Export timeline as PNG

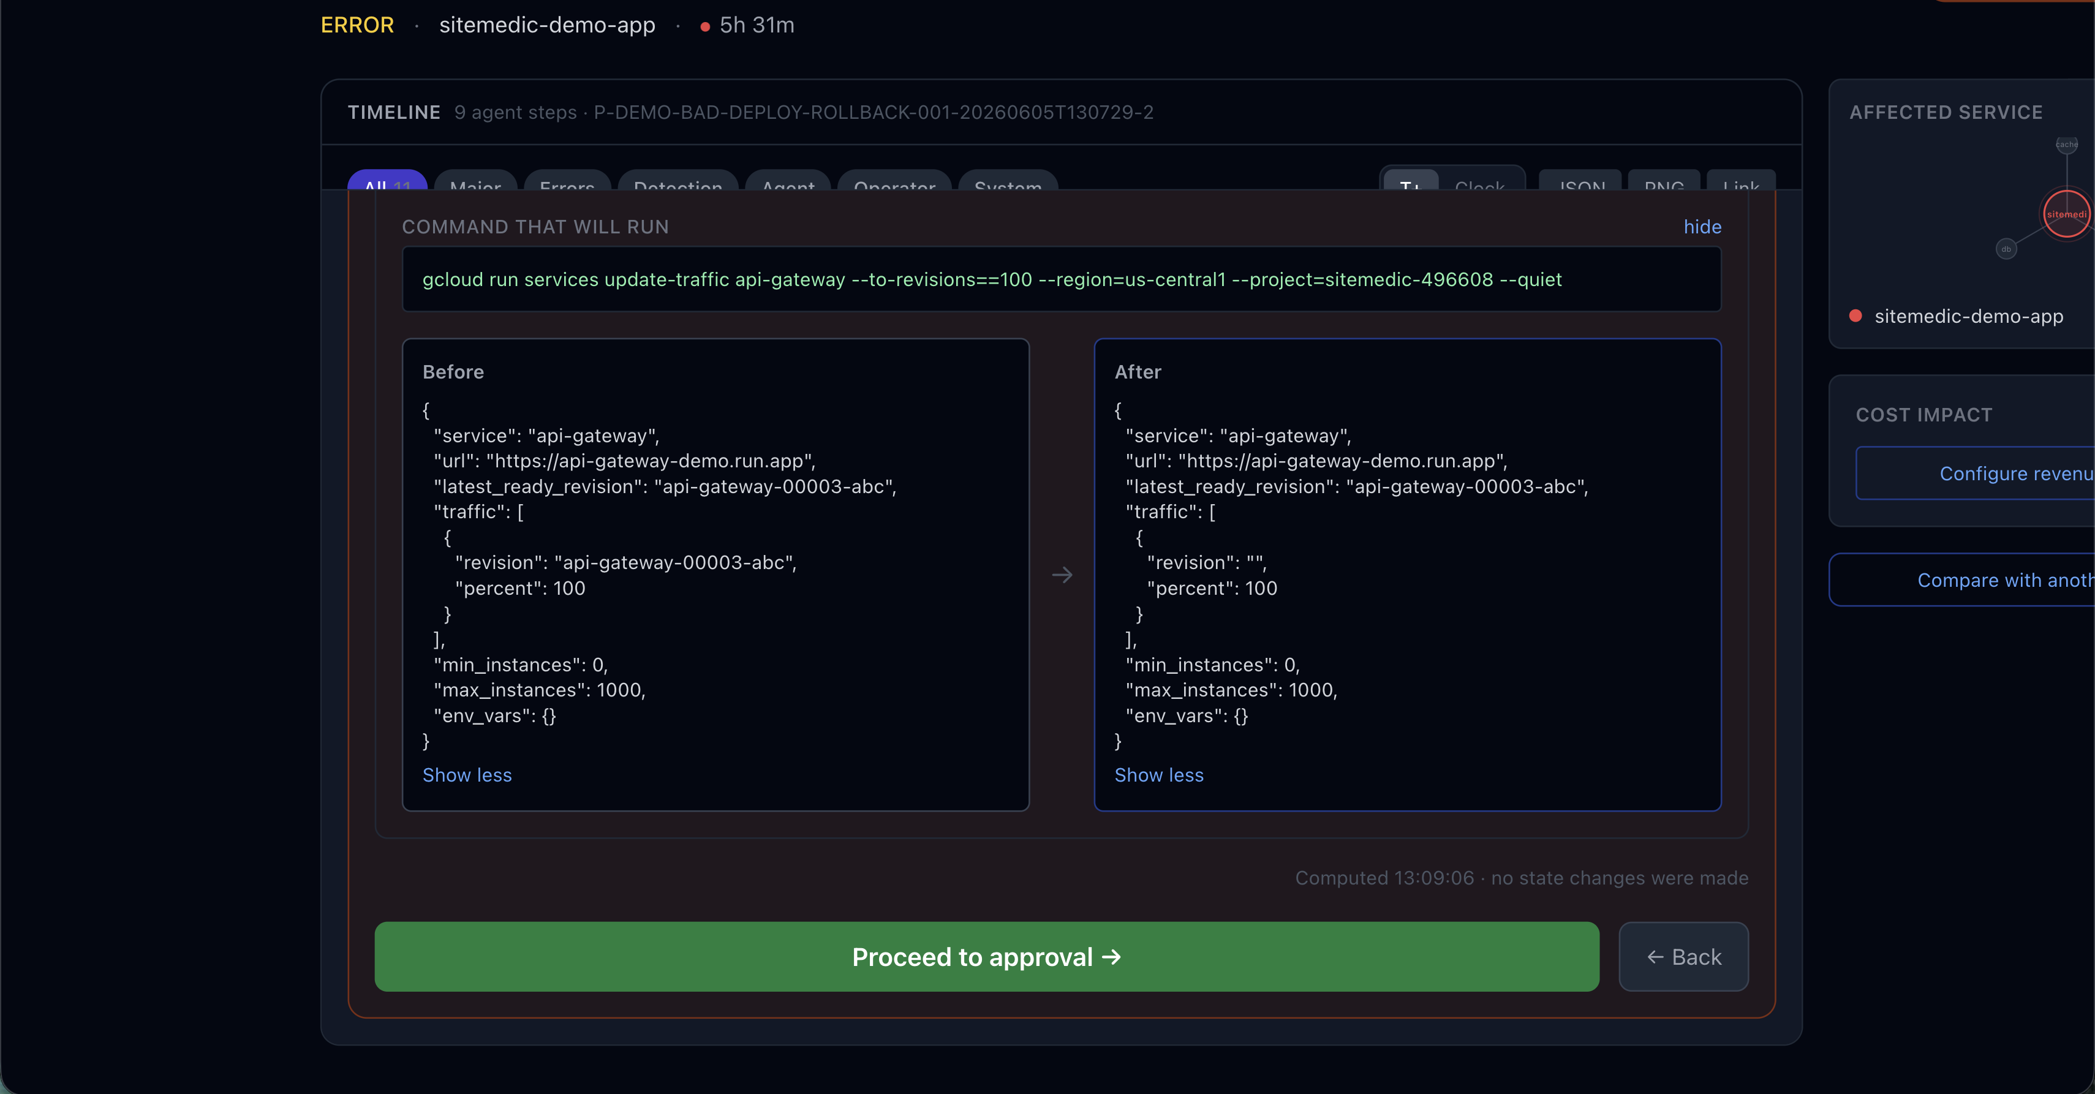tap(1664, 181)
